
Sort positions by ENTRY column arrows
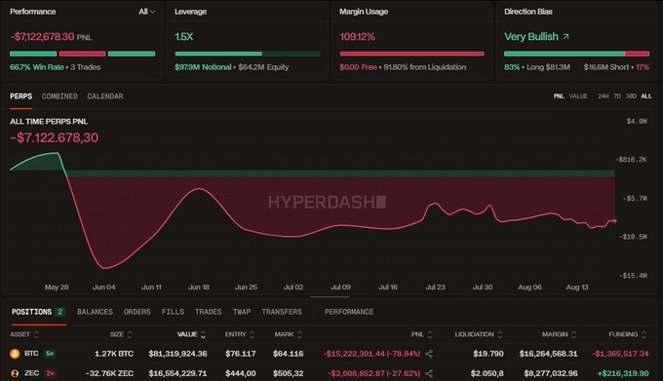pos(252,334)
